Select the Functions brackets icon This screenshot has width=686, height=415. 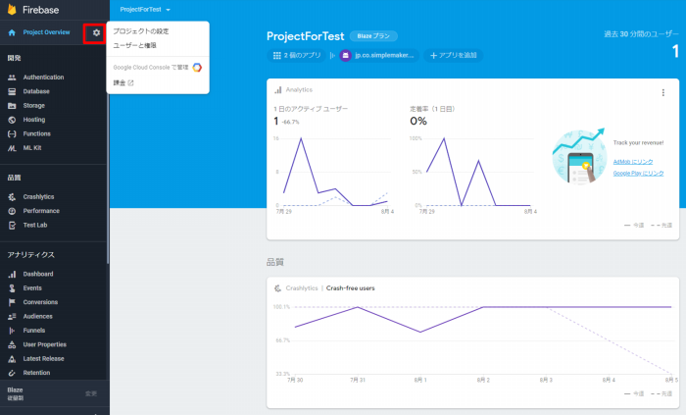point(12,134)
